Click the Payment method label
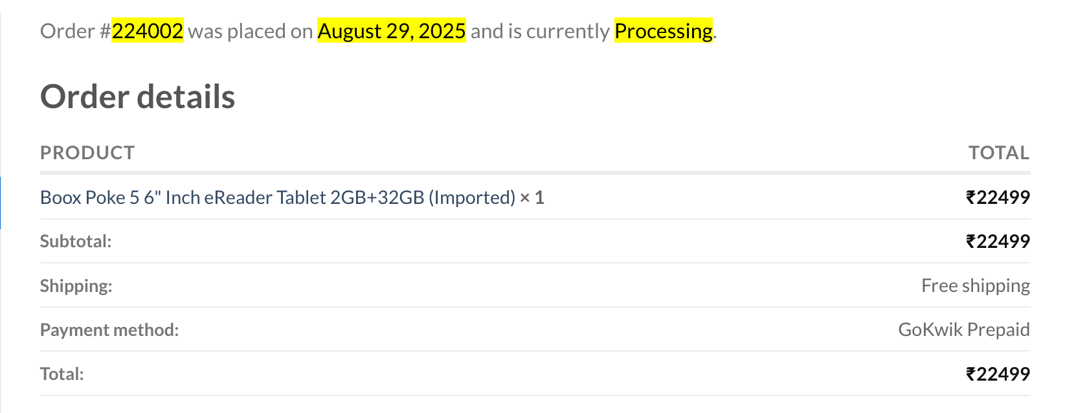 [109, 330]
